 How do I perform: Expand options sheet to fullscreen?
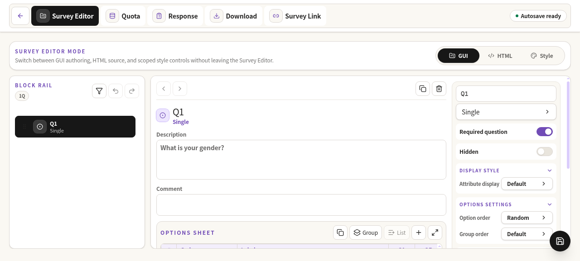coord(435,233)
